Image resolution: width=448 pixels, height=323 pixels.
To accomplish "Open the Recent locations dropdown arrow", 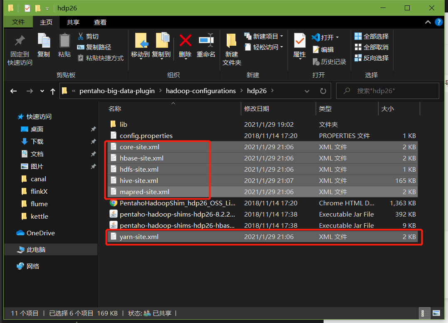I will [42, 91].
